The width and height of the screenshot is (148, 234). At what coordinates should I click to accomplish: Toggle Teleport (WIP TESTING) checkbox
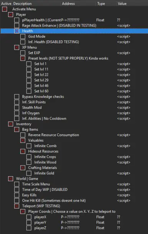[17, 206]
